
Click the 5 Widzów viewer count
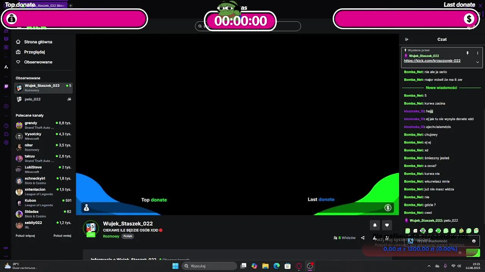click(x=344, y=238)
